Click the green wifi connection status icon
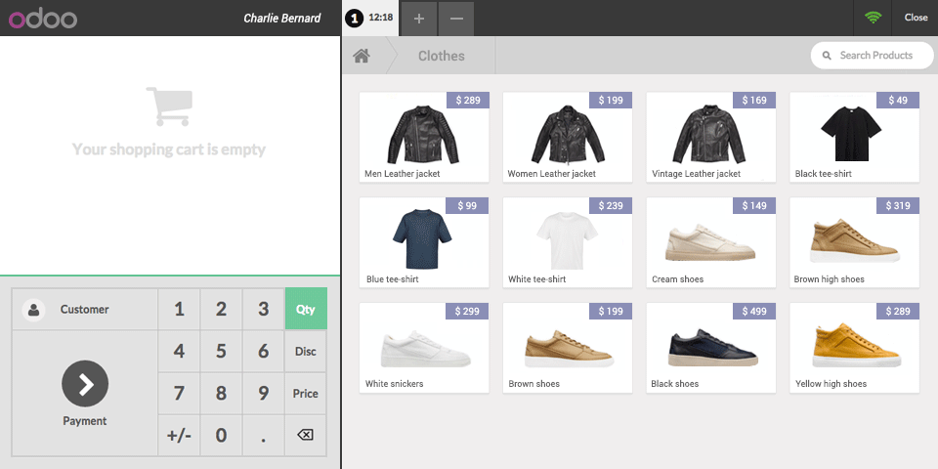Screen dimensions: 938x469 coord(873,18)
